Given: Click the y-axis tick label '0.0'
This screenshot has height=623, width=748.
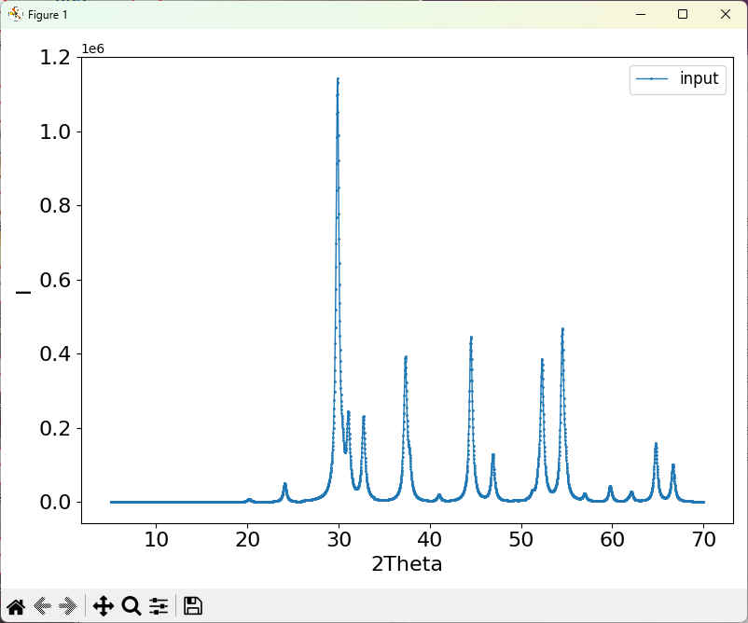Looking at the screenshot, I should pyautogui.click(x=55, y=503).
